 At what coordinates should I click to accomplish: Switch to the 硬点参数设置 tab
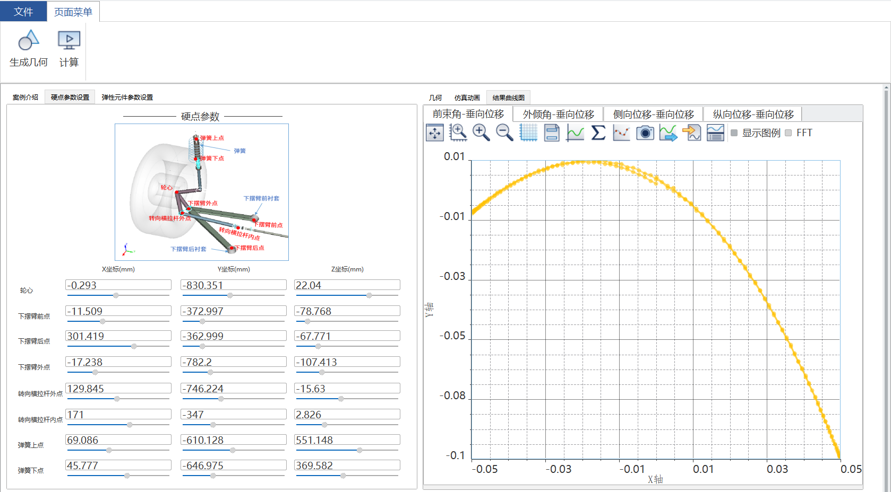[70, 98]
